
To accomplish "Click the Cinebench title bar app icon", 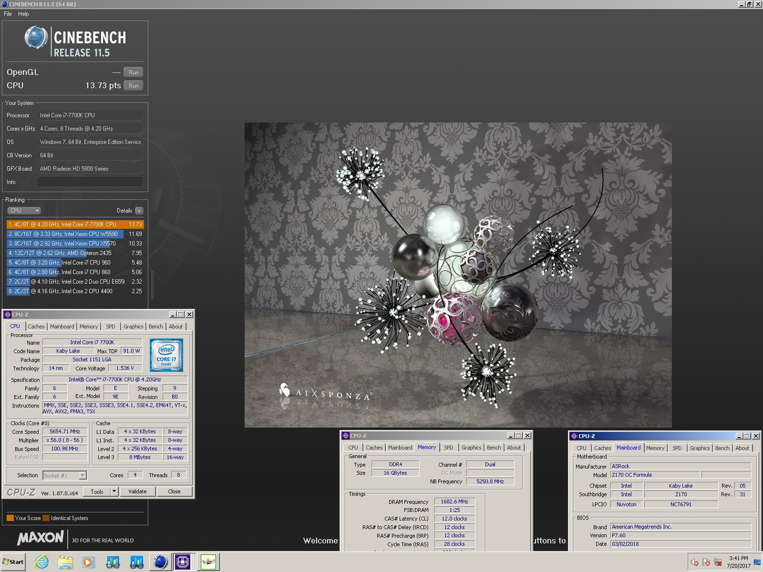I will 4,4.
